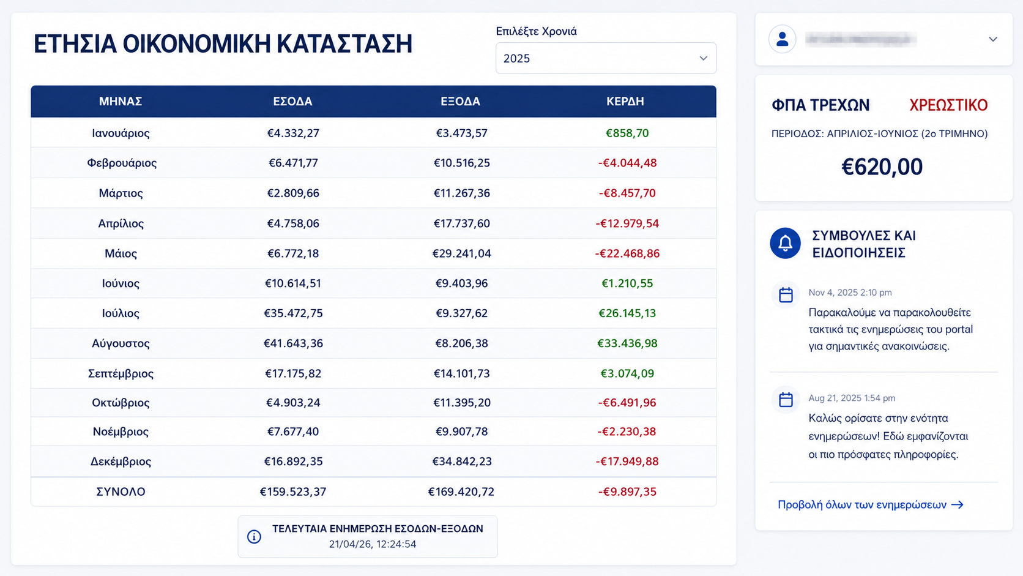Viewport: 1023px width, 576px height.
Task: Select the Δεκέμβριος row label
Action: (121, 462)
